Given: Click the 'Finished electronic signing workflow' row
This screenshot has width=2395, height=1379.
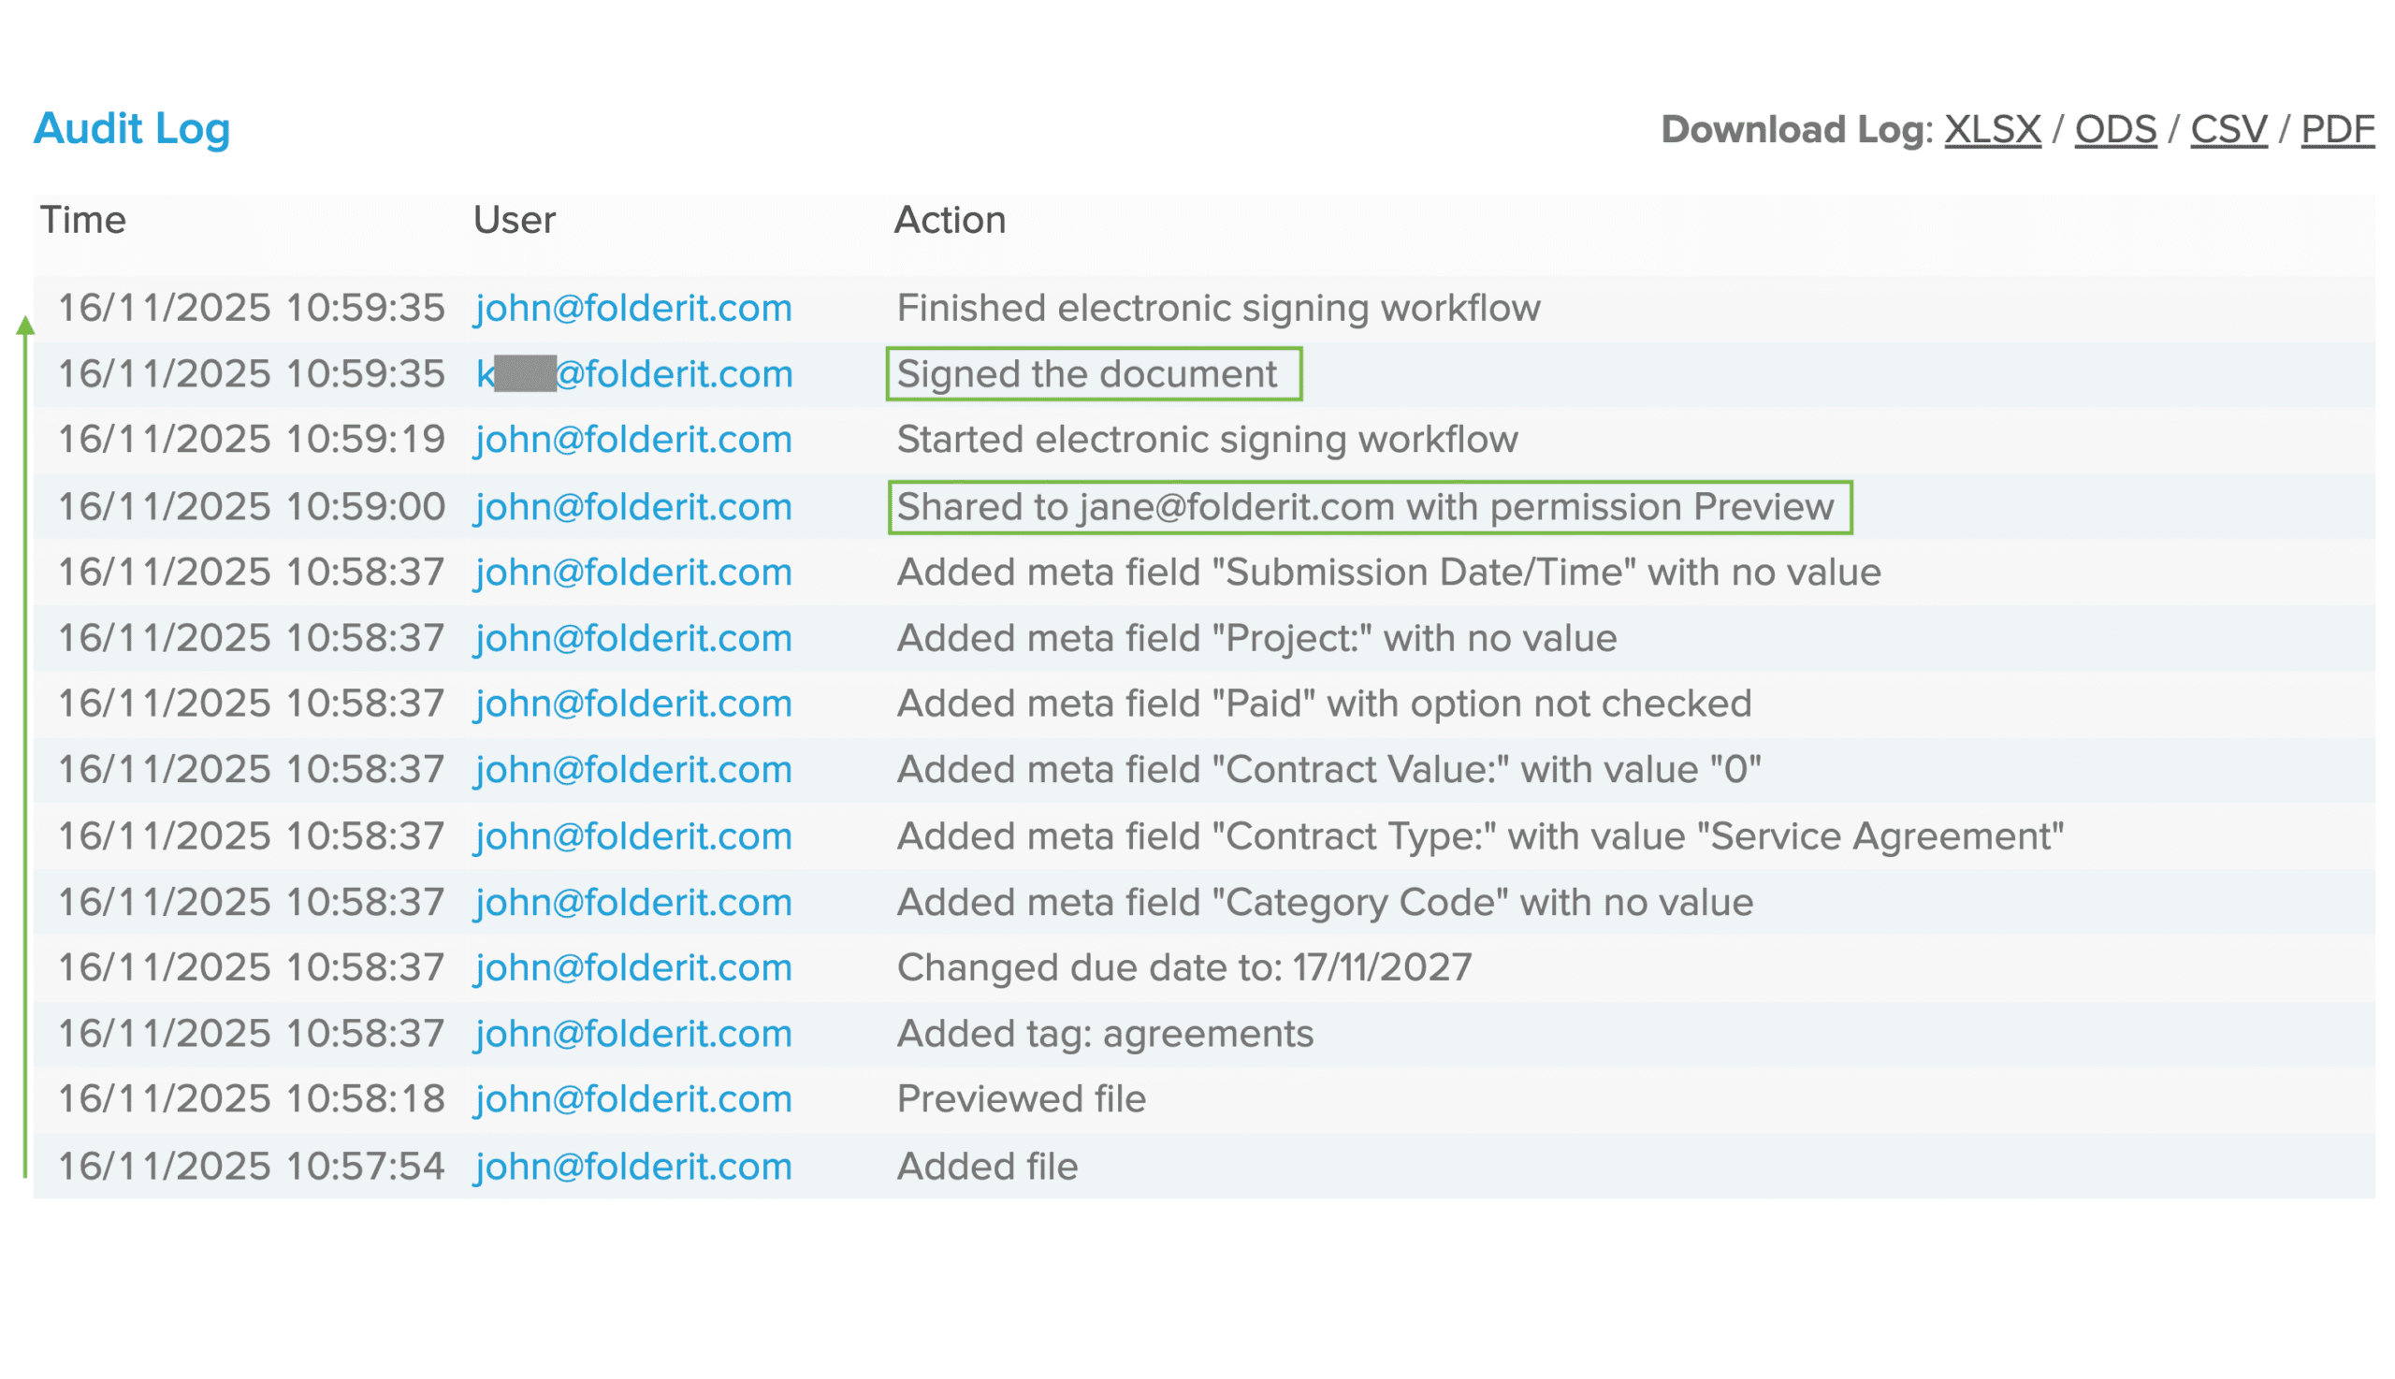Looking at the screenshot, I should [x=1218, y=307].
